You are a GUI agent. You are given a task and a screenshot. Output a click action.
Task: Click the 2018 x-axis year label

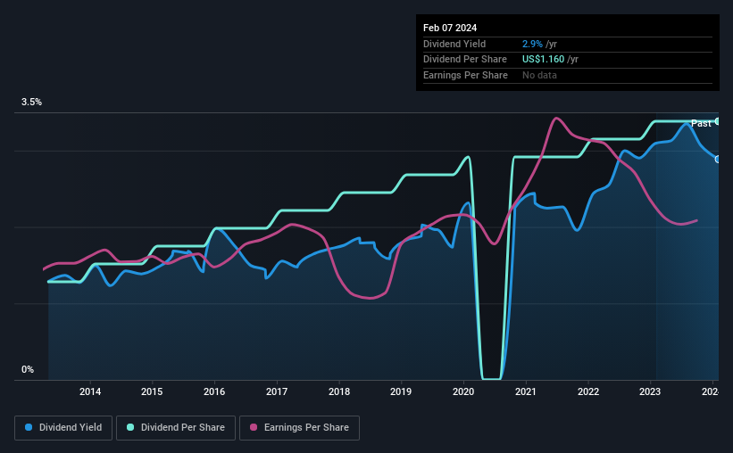pyautogui.click(x=339, y=391)
